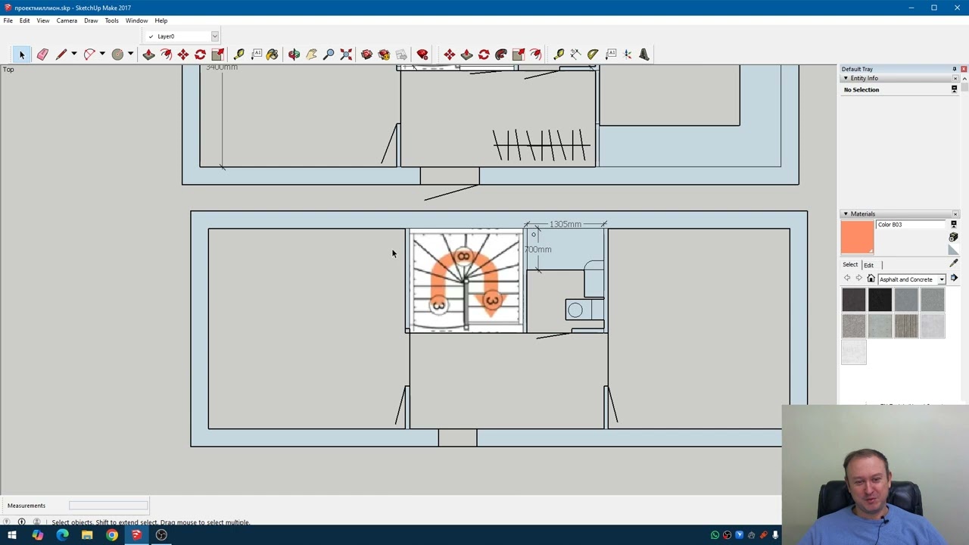Pick the first Tape Measure tool

click(239, 54)
